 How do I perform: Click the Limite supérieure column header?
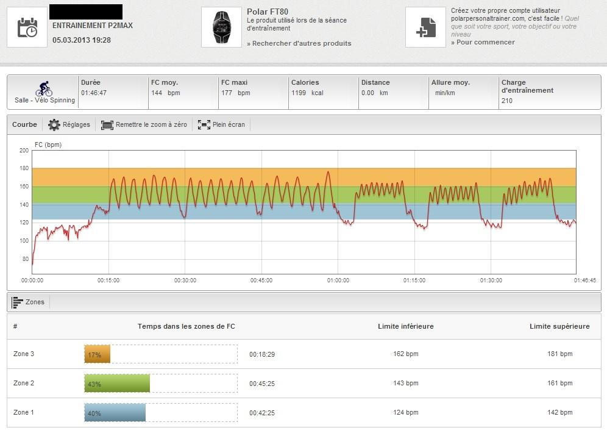pyautogui.click(x=559, y=326)
